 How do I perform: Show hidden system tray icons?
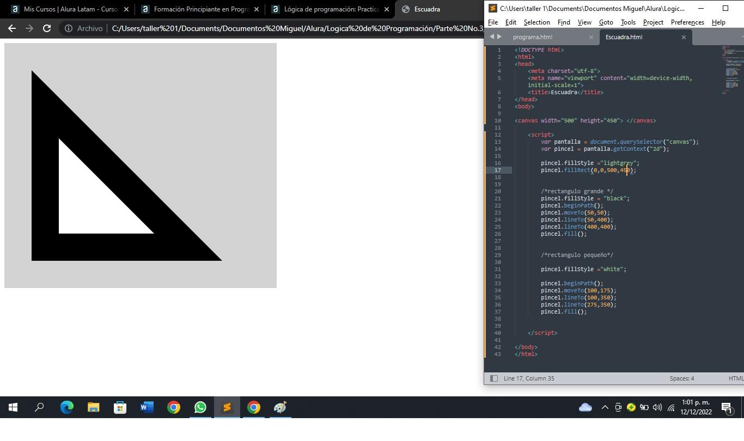click(605, 407)
